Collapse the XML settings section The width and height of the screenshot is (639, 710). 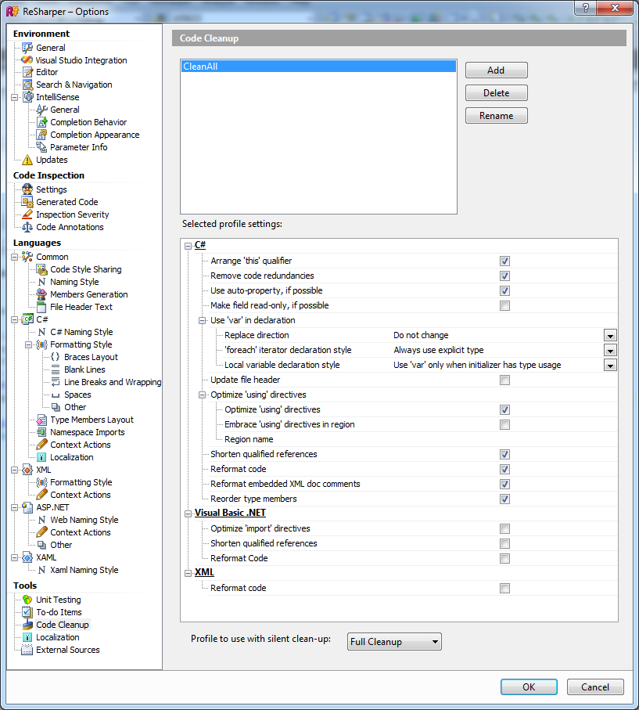188,573
